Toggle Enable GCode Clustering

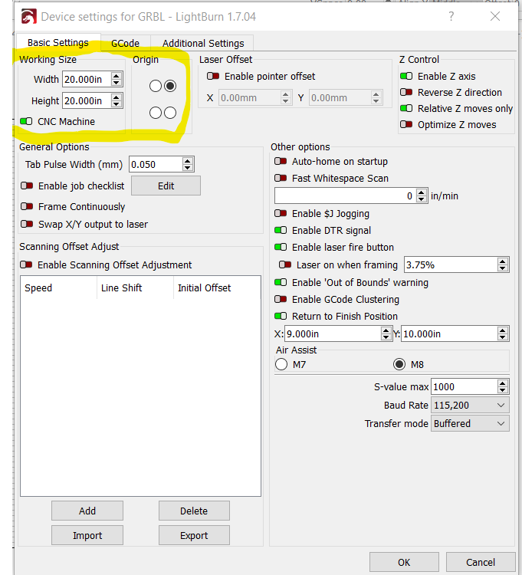click(x=281, y=299)
